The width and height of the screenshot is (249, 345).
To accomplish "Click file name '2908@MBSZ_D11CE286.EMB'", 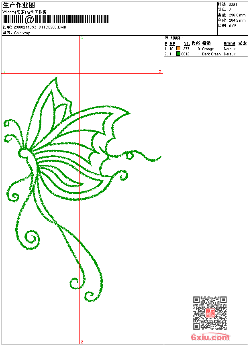I will point(40,27).
